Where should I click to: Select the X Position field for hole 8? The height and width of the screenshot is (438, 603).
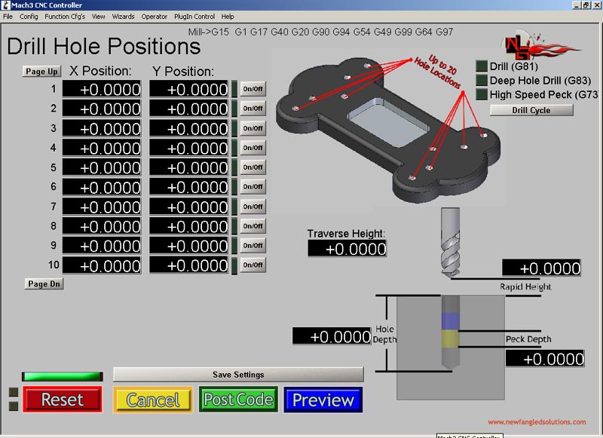[x=102, y=226]
